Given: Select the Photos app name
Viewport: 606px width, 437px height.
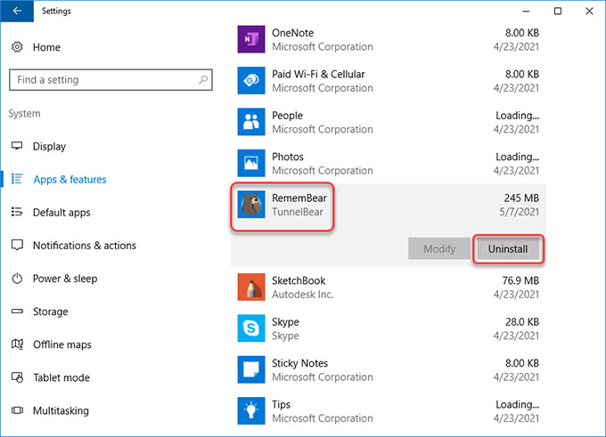Looking at the screenshot, I should point(288,157).
